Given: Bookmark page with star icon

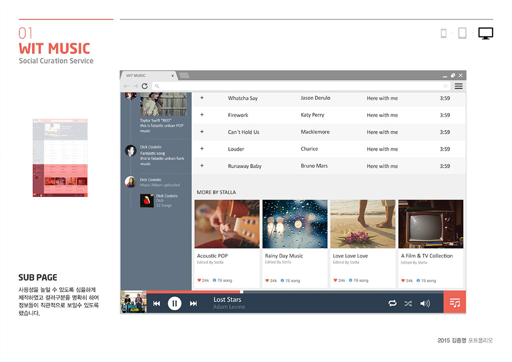Looking at the screenshot, I should [446, 86].
